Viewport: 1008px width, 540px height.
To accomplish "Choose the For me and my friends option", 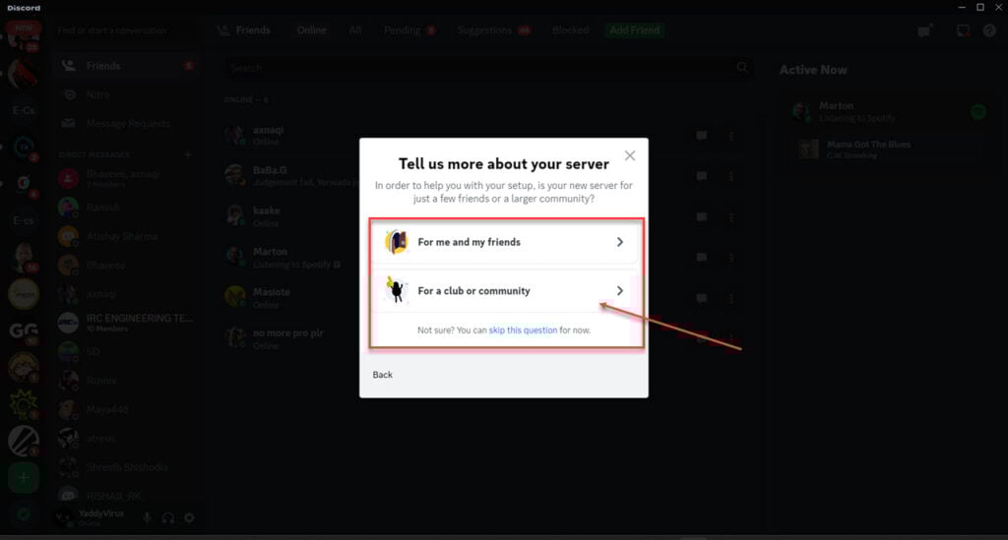I will (504, 242).
